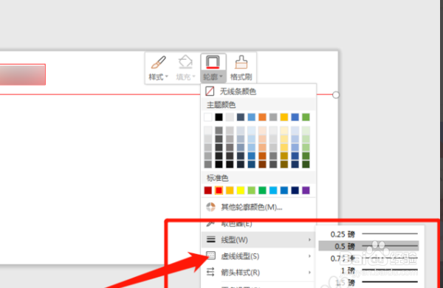Select the 虚线线型(S) menu item
Viewport: 443px width, 288px height.
pyautogui.click(x=258, y=256)
